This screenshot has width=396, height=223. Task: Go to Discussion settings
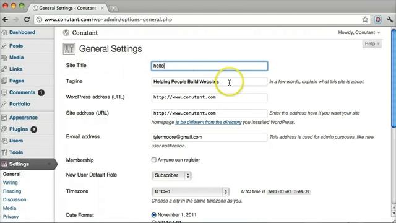coord(15,199)
